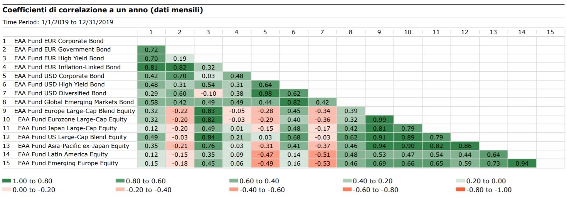
Task: Click the EAA Fund Japan Large-Cap Equity label
Action: coord(67,128)
